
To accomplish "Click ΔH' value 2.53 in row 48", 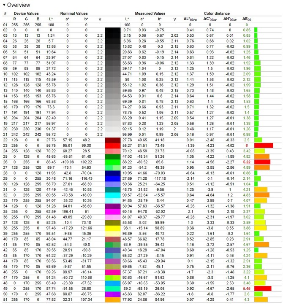I will (230, 283).
